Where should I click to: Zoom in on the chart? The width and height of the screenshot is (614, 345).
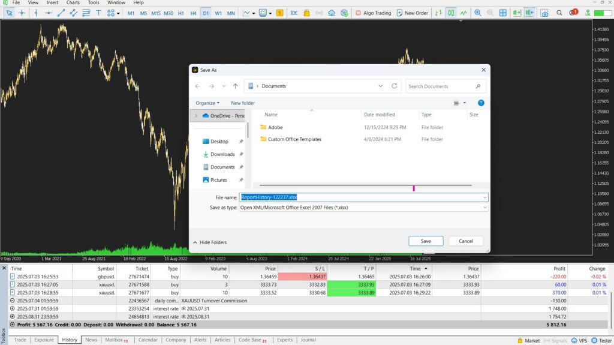[478, 13]
